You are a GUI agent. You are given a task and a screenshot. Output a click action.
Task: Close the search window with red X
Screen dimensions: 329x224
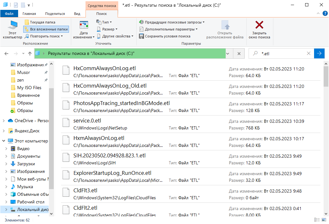(x=259, y=30)
